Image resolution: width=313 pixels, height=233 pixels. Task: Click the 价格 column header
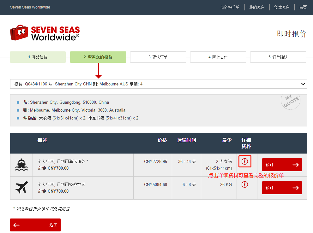162,140
